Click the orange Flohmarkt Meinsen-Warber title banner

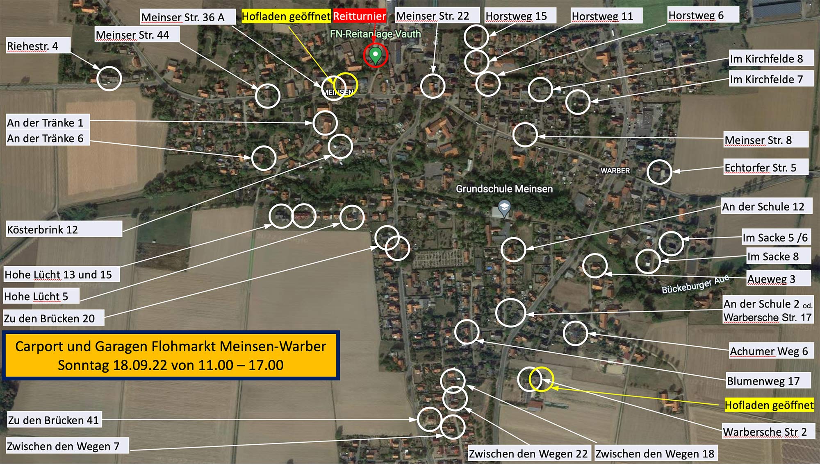pos(171,355)
